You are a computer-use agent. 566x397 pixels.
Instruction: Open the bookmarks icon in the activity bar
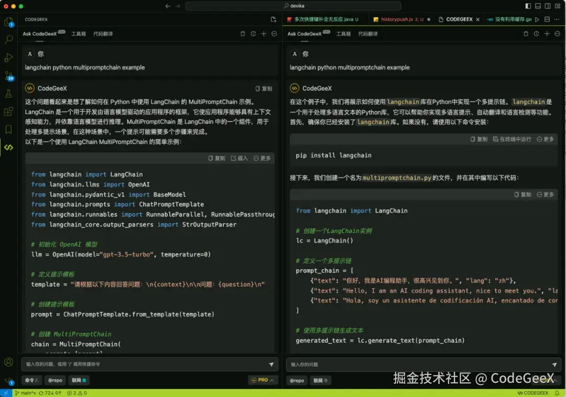9,129
